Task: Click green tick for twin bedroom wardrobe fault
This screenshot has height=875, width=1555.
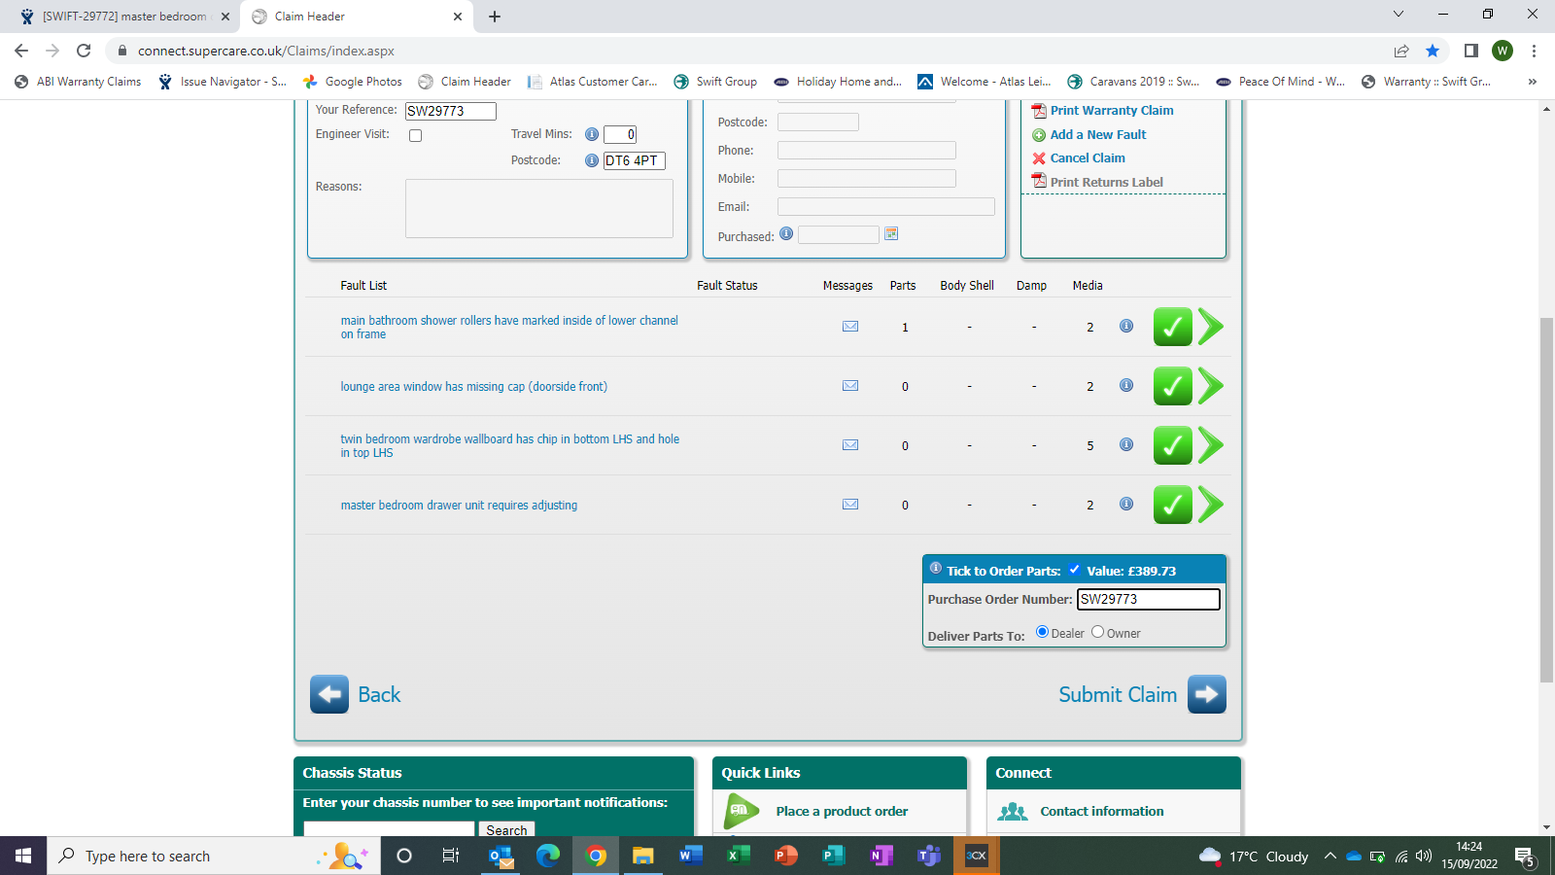Action: point(1173,445)
